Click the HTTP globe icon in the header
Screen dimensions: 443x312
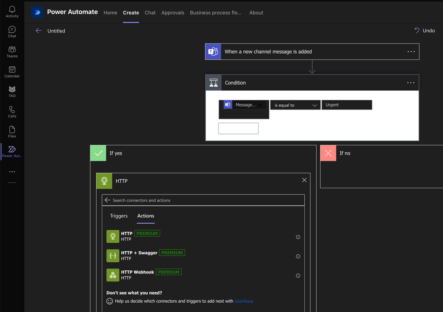(104, 181)
